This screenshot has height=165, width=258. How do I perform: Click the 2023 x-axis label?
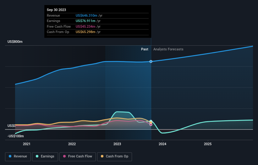(x=117, y=144)
